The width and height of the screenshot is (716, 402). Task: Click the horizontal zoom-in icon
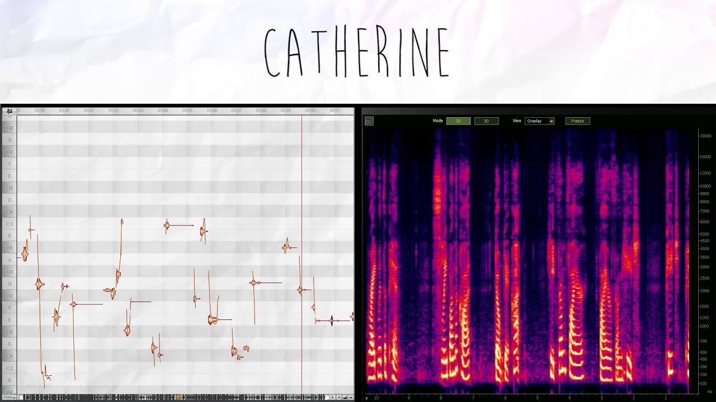tap(351, 397)
